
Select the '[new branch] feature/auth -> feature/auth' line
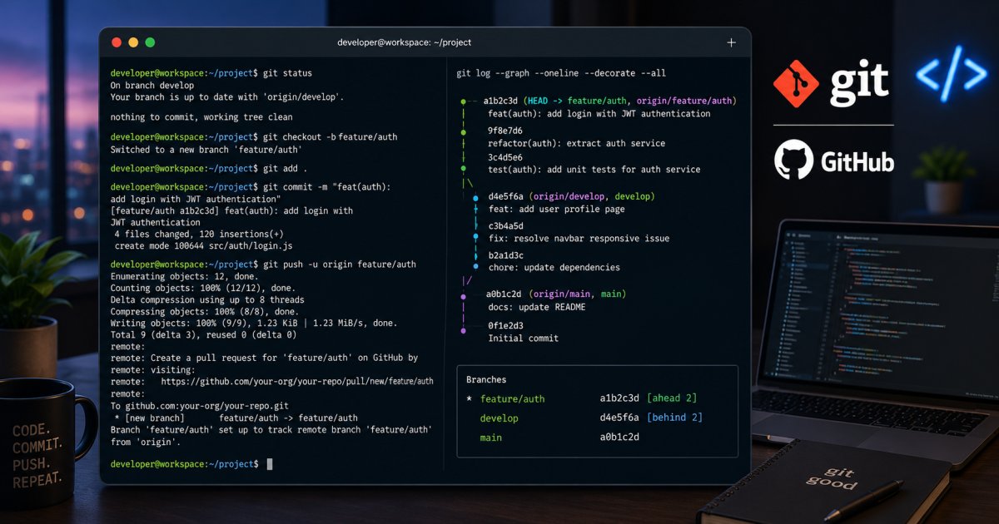pyautogui.click(x=236, y=418)
